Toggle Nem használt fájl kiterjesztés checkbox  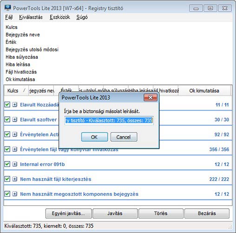[x=7, y=179]
